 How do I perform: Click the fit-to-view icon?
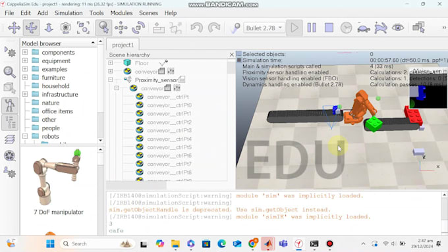83,28
